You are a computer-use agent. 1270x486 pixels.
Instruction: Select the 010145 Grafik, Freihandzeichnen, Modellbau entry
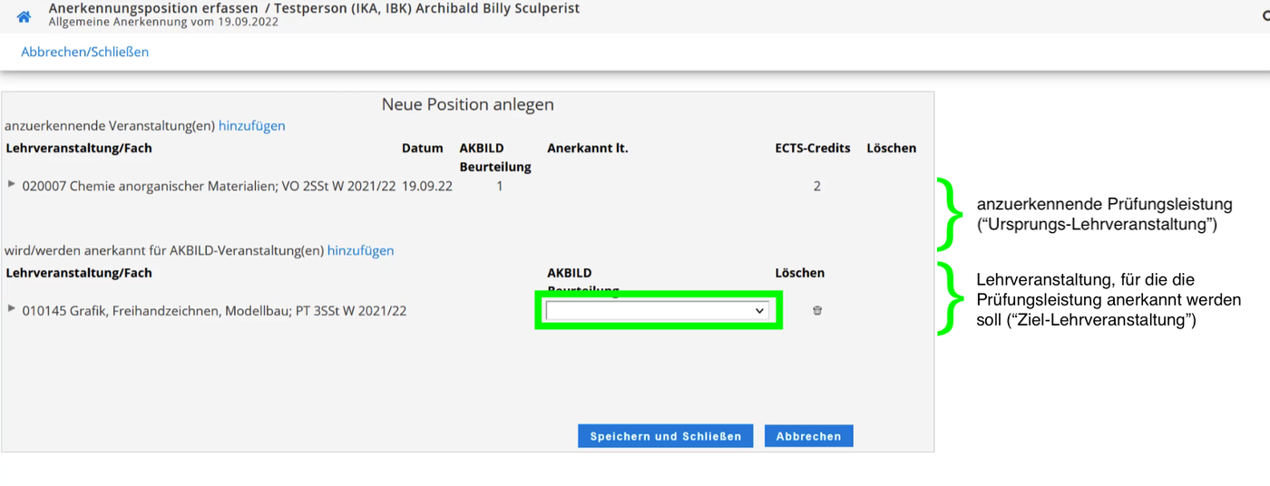pos(214,311)
